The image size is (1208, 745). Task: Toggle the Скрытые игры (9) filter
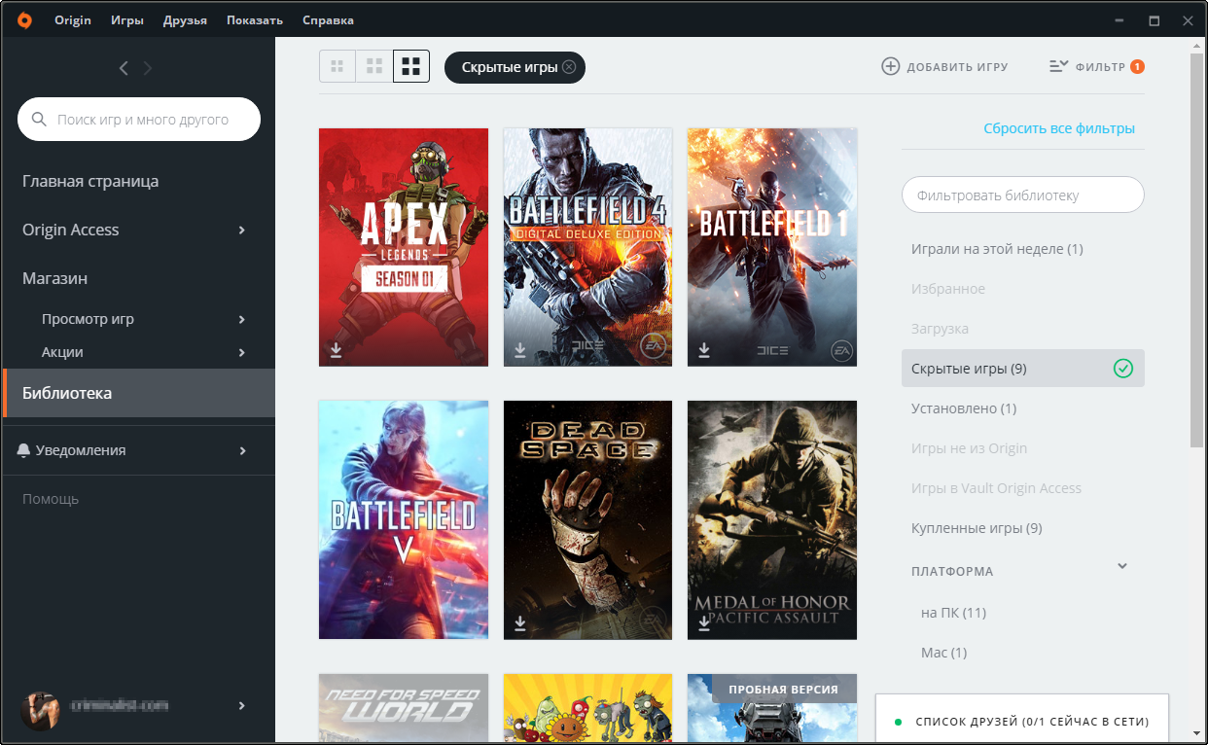(x=1022, y=369)
